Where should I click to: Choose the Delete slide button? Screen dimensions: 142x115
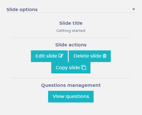click(90, 56)
